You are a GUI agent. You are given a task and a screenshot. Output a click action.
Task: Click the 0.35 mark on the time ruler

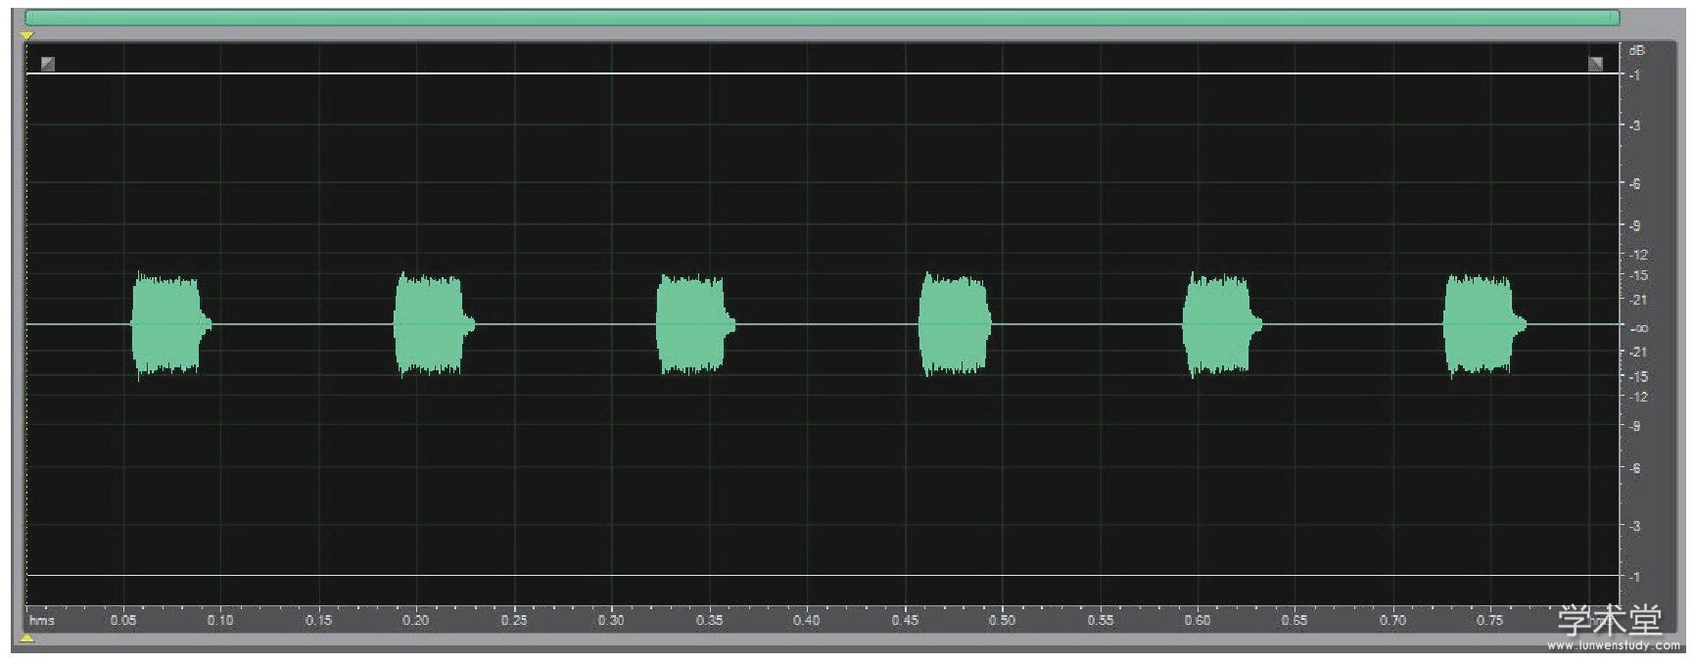(709, 620)
